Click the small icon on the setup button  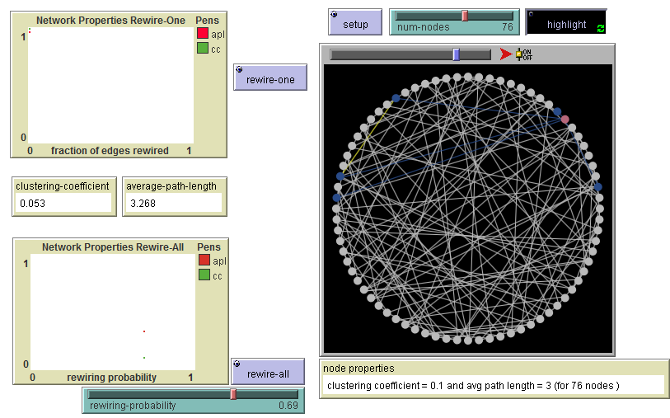pyautogui.click(x=334, y=14)
